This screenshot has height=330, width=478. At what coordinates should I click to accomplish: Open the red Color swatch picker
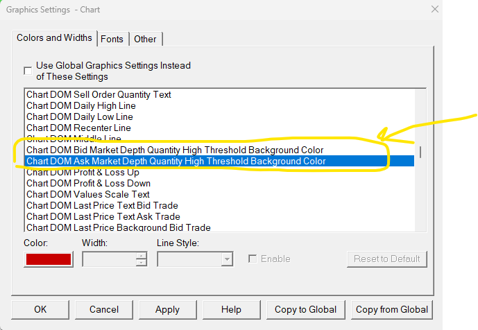coord(48,259)
